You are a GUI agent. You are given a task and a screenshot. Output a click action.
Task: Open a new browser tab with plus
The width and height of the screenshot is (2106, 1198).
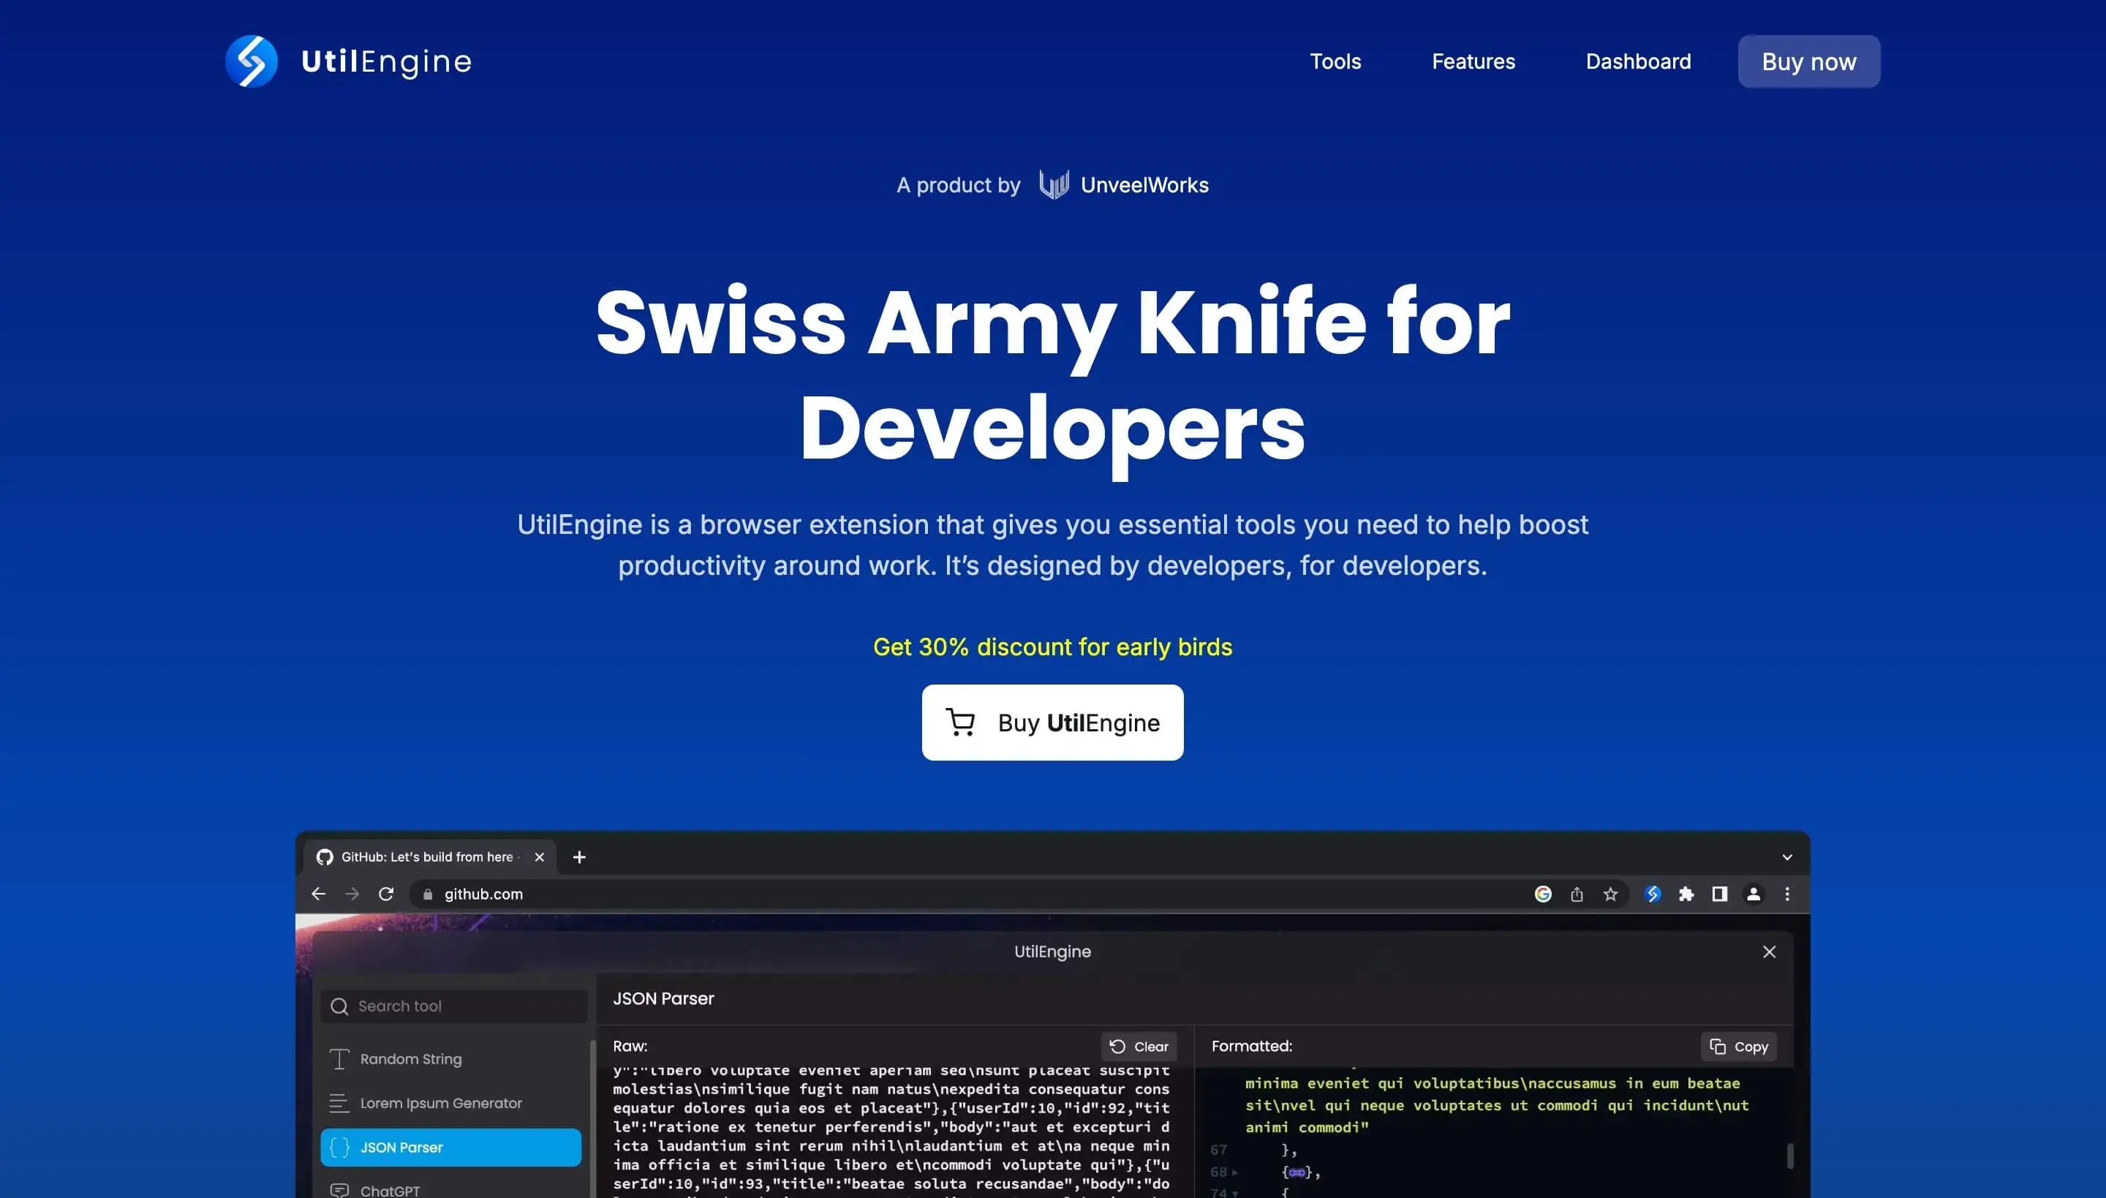pos(579,856)
